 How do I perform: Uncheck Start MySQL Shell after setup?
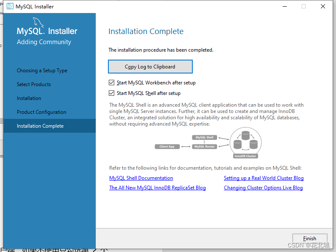coord(111,93)
